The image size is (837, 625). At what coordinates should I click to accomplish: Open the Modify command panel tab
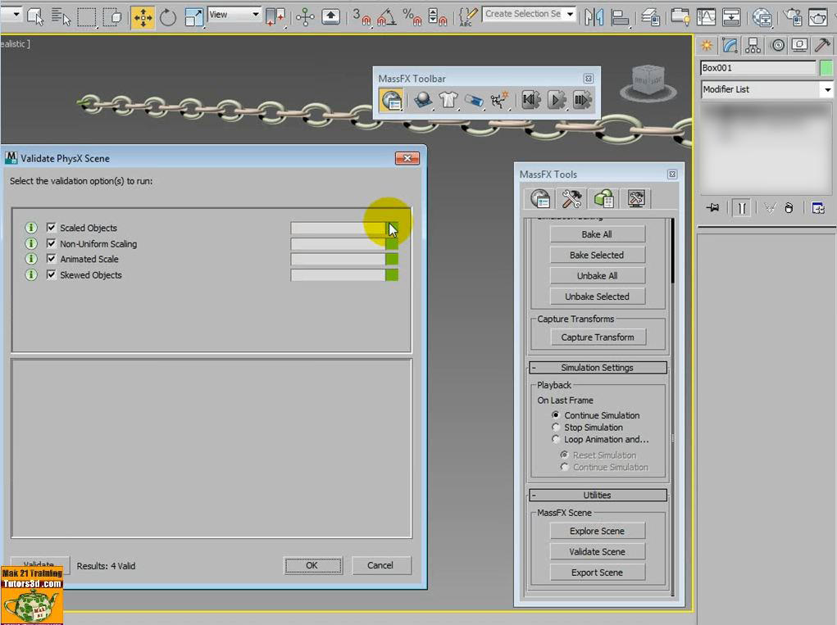coord(729,45)
